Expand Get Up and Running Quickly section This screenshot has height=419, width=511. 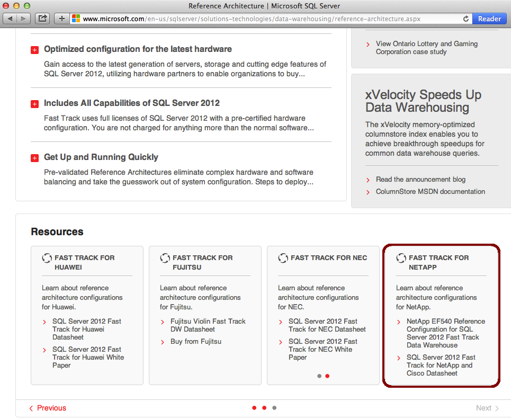point(34,158)
